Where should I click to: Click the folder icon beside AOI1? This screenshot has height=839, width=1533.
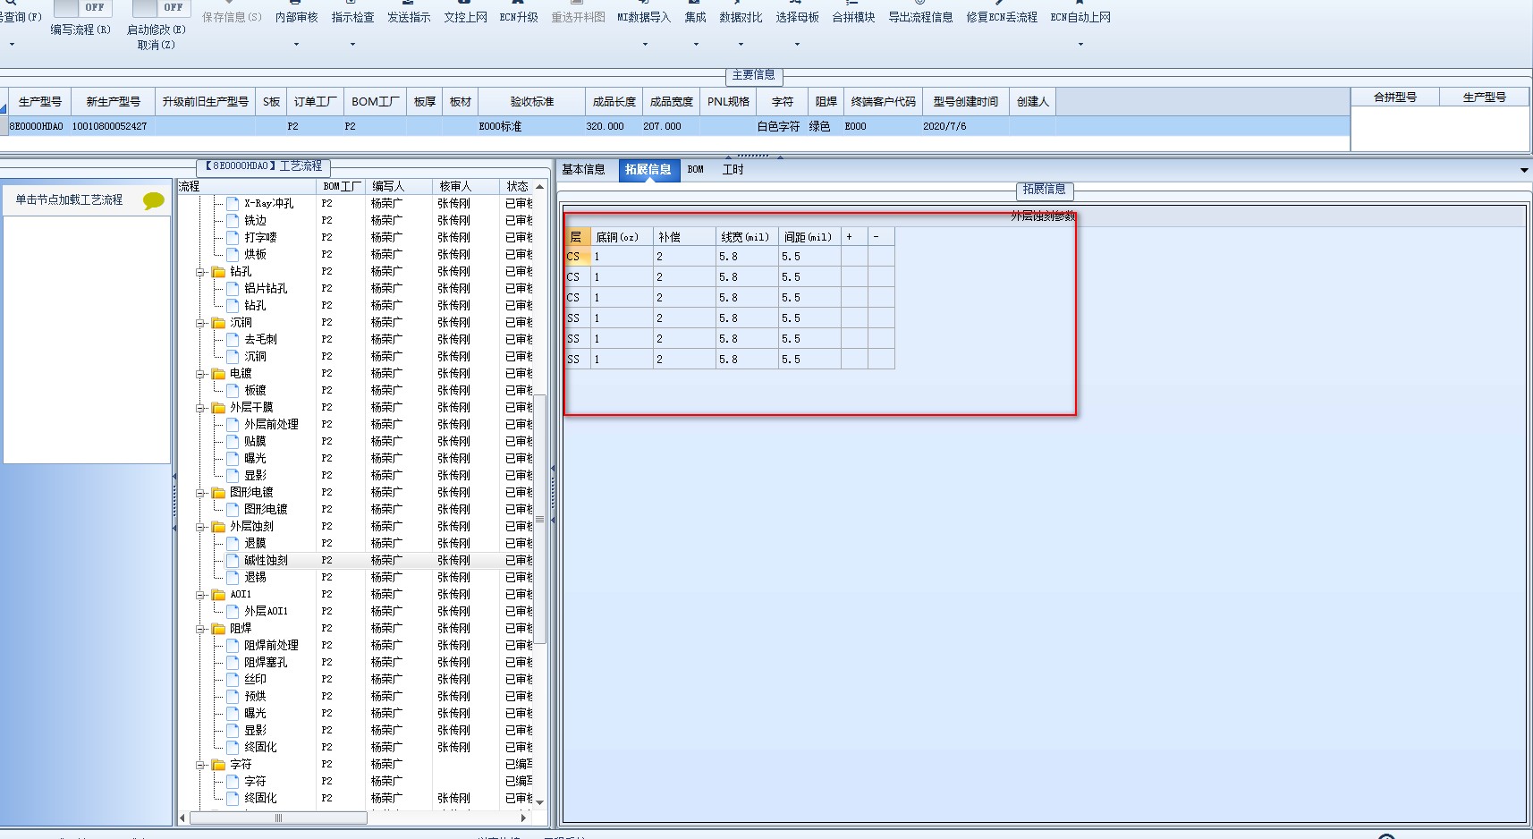(218, 594)
